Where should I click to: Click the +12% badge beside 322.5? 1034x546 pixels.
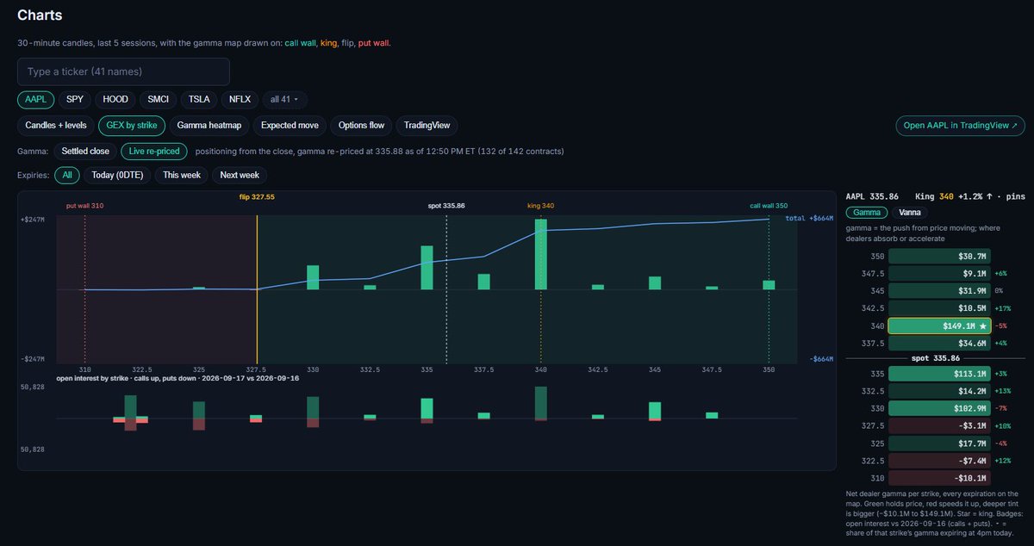(x=1003, y=461)
